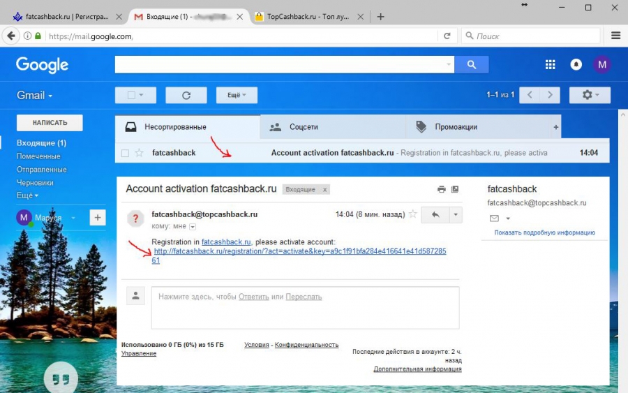Viewport: 628px width, 393px height.
Task: Switch to the Промоакции inbox tab
Action: 478,127
